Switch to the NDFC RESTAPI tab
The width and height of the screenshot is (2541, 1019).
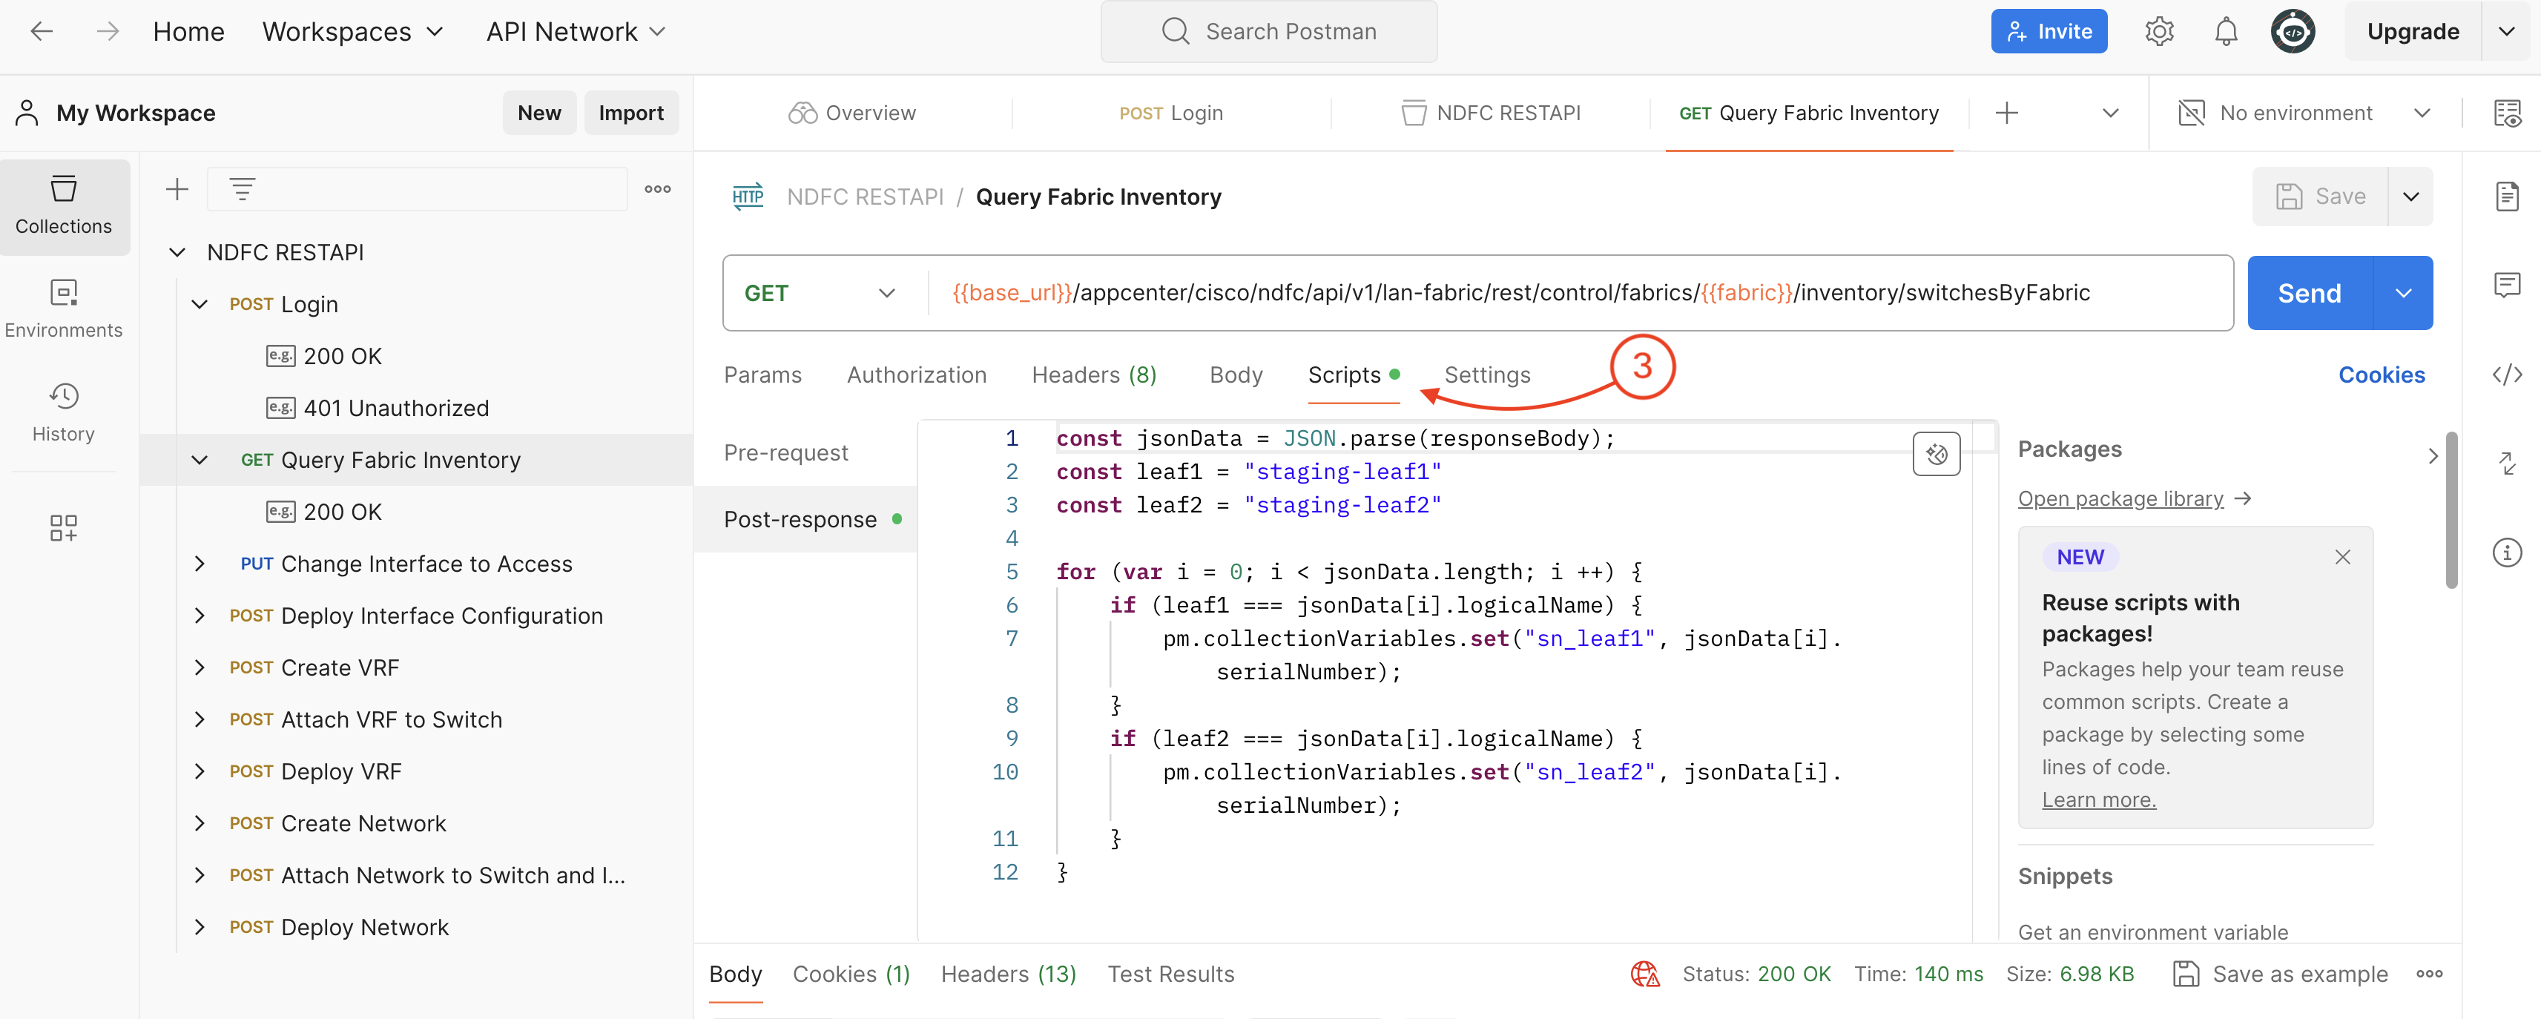(1489, 113)
